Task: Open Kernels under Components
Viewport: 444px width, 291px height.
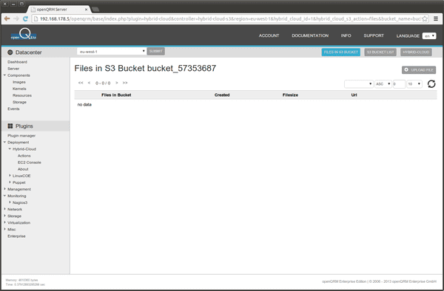Action: tap(19, 89)
